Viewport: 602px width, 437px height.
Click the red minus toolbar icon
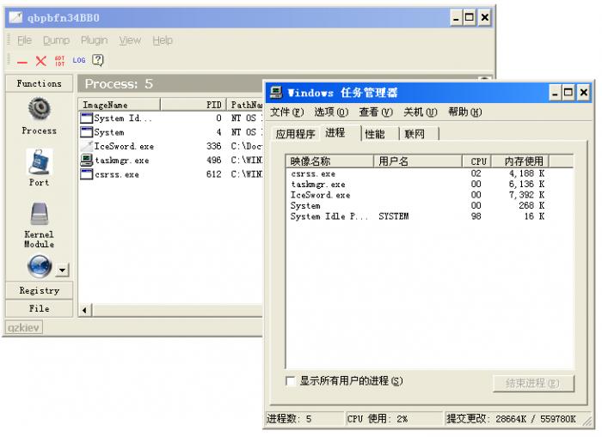point(22,61)
